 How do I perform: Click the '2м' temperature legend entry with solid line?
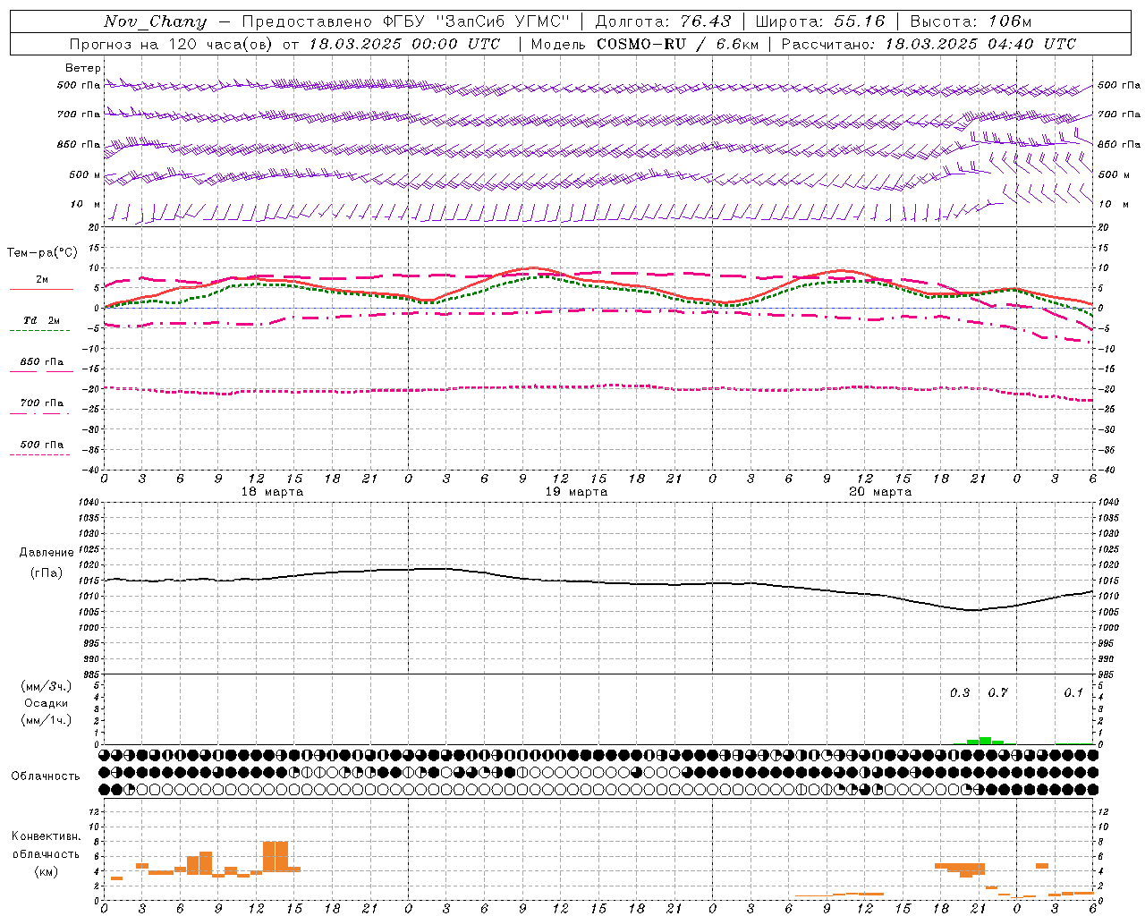pyautogui.click(x=42, y=280)
